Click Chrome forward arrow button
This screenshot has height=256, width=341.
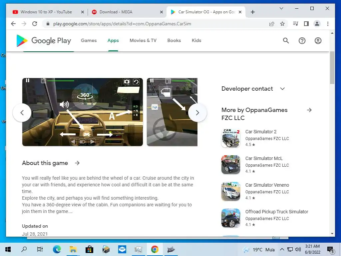tap(24, 24)
